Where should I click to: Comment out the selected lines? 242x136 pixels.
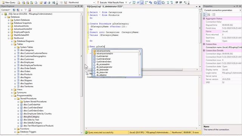click(x=168, y=3)
